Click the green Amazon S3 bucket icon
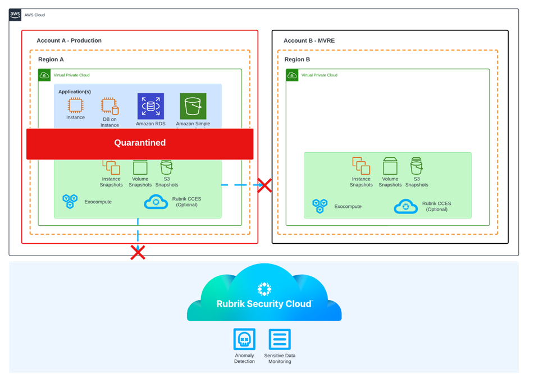This screenshot has width=543, height=382. pos(193,106)
